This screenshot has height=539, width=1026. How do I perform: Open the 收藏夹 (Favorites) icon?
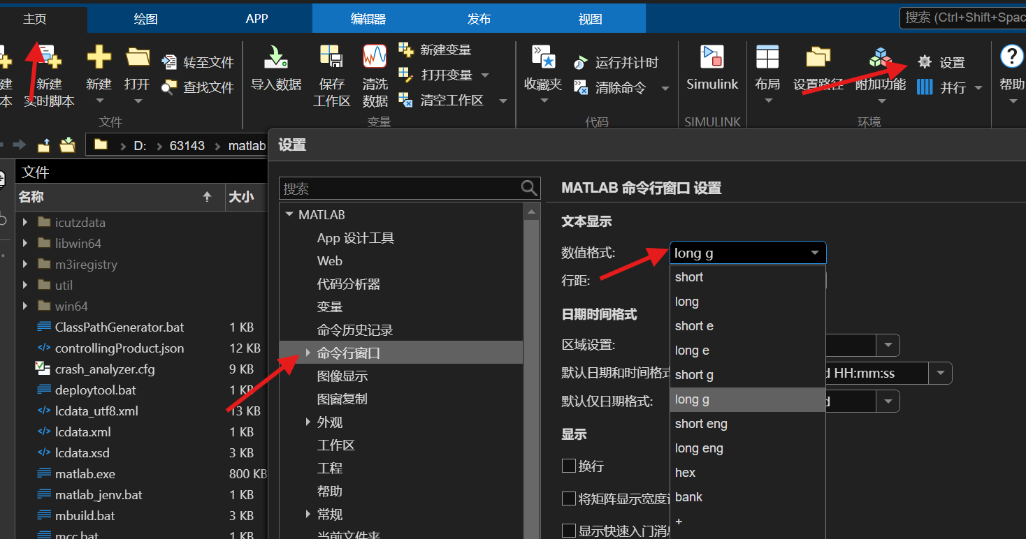coord(543,57)
